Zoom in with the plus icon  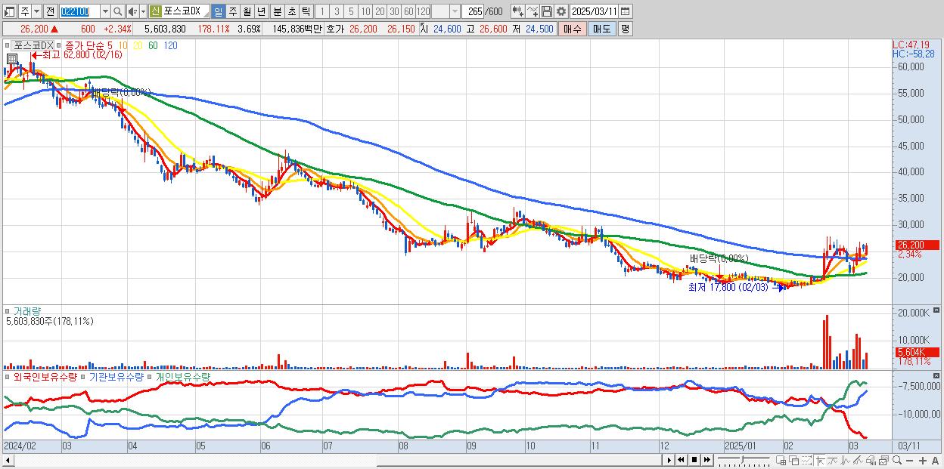coord(923,461)
